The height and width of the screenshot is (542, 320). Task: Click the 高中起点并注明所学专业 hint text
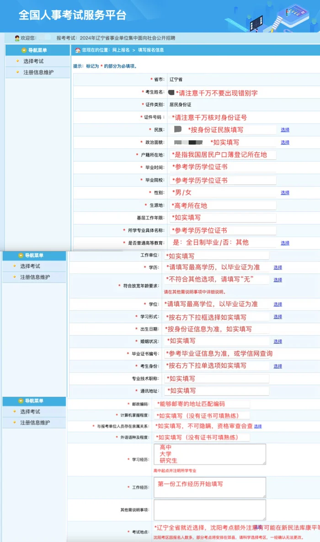coord(175,471)
